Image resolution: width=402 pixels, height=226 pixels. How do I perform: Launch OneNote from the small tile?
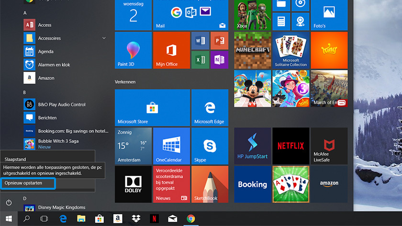click(220, 60)
